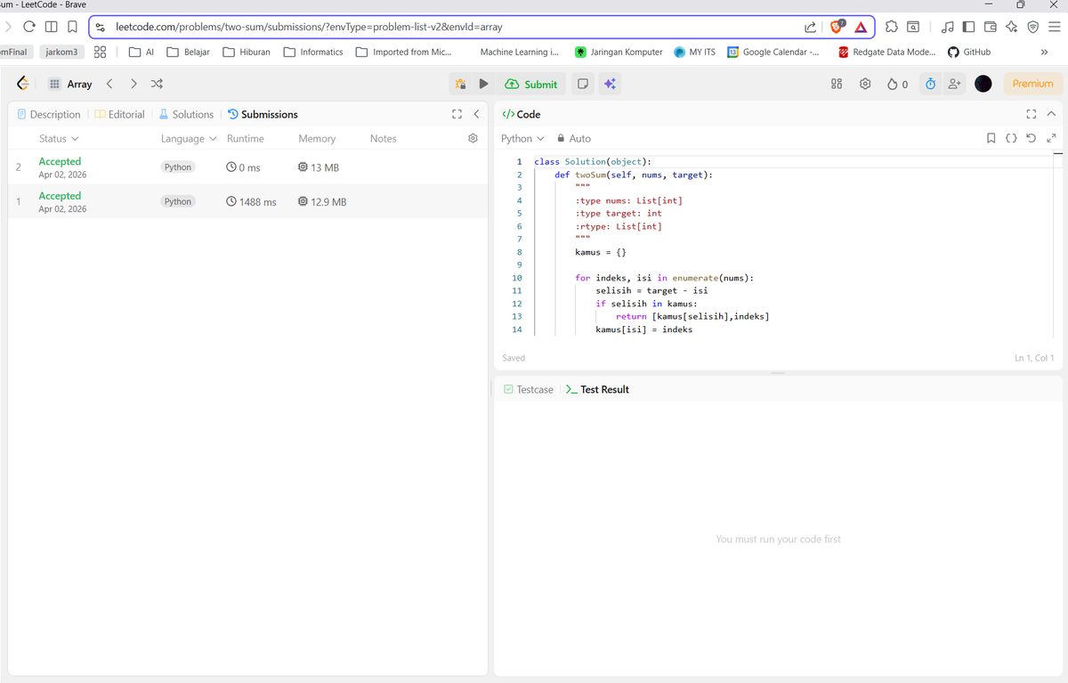Switch to the Testcase tab

(529, 389)
